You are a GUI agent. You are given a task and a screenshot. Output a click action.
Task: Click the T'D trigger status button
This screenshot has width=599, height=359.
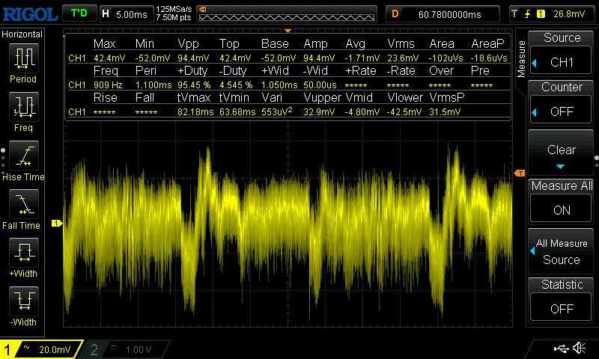79,13
